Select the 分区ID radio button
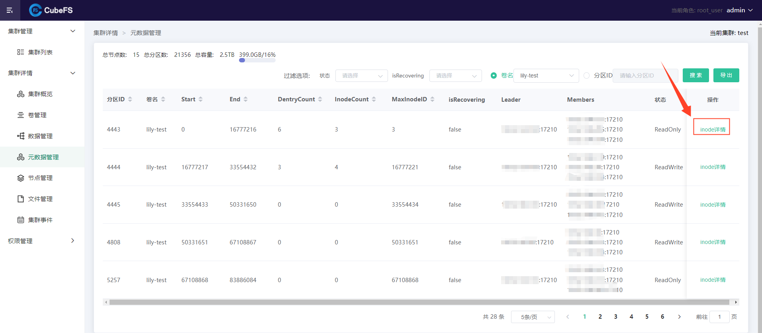The image size is (762, 333). click(586, 76)
